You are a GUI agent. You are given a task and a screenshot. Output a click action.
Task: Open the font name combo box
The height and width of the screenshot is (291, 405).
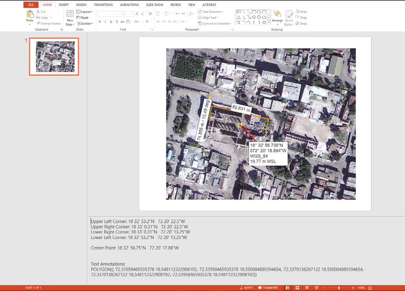[x=110, y=14]
